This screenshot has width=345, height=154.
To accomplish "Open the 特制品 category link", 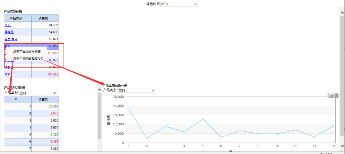I will click(9, 67).
